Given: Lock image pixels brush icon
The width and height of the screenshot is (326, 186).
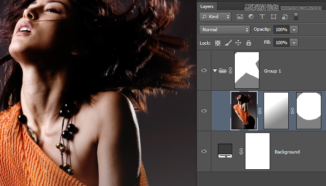Looking at the screenshot, I should click(x=228, y=43).
